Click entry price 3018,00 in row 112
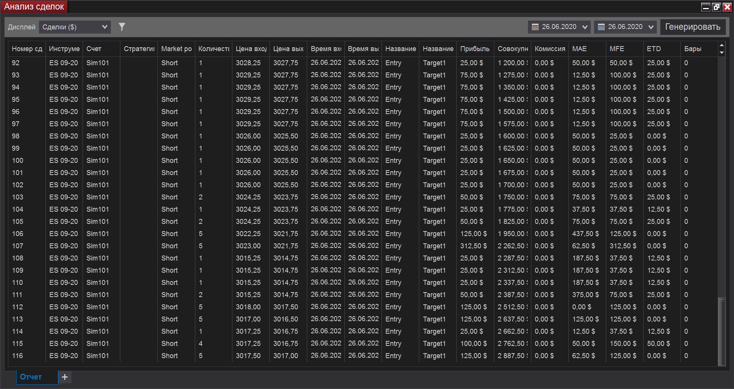 coord(248,307)
